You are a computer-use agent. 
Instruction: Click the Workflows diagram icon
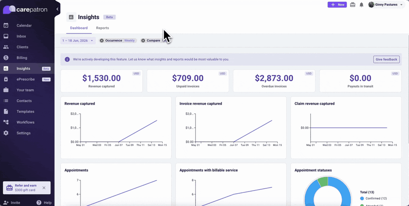(x=6, y=122)
